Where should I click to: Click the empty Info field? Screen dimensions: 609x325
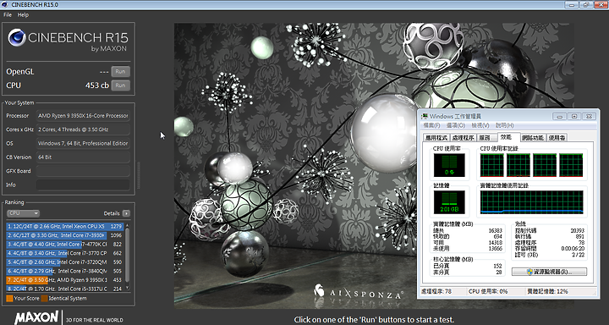tap(83, 185)
